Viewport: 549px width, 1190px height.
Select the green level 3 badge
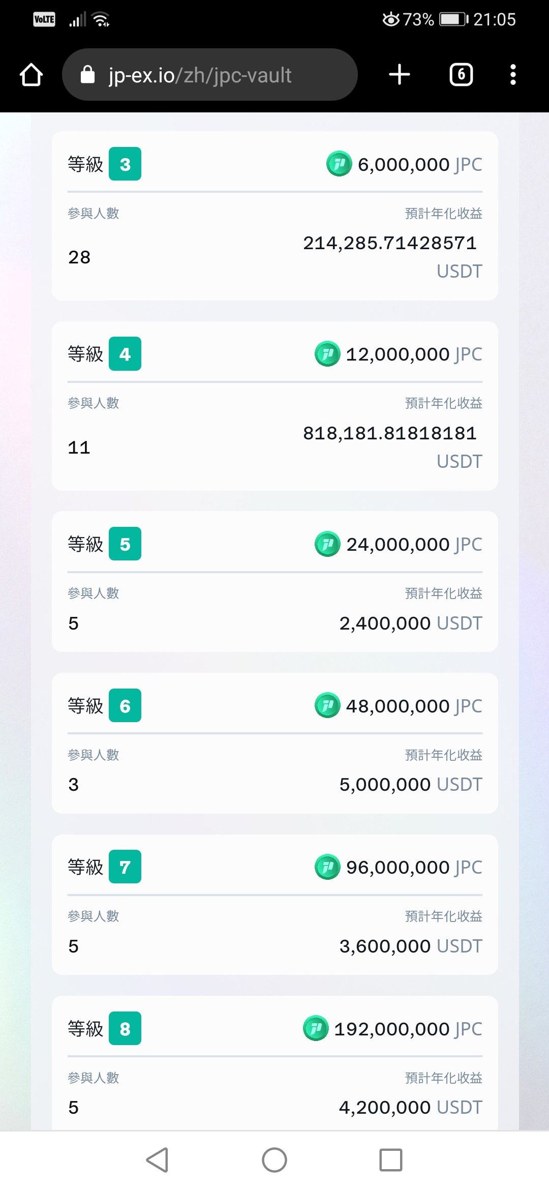tap(125, 164)
